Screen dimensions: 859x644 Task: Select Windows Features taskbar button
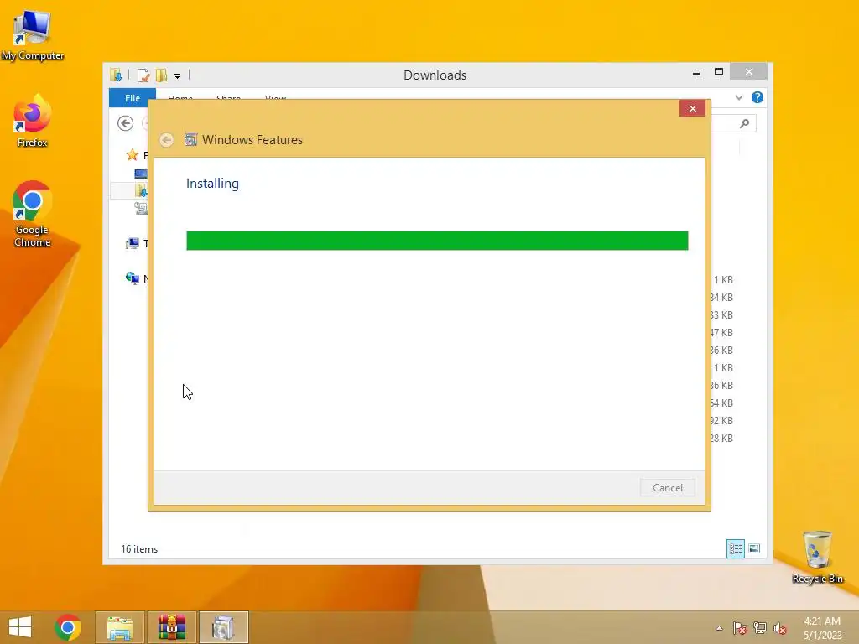pyautogui.click(x=223, y=627)
